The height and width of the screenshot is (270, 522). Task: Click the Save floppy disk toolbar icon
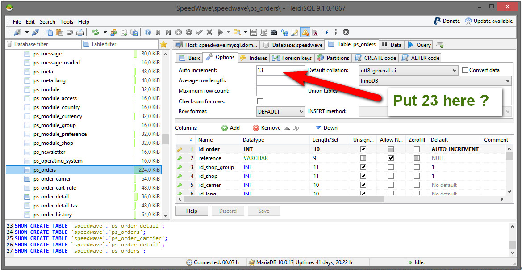coord(254,32)
